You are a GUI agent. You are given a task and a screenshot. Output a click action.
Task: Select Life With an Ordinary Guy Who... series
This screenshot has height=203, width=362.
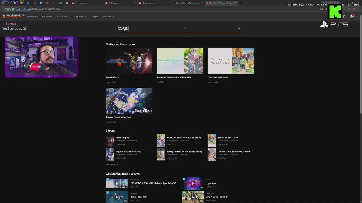234,152
